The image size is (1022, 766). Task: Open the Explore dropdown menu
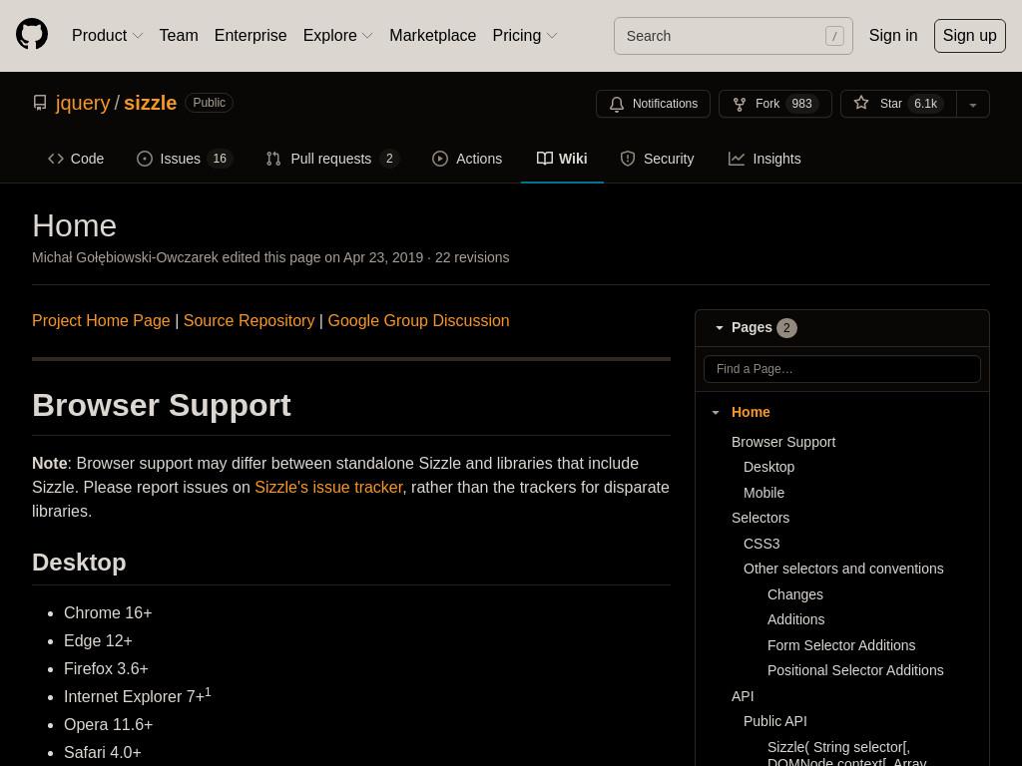337,35
